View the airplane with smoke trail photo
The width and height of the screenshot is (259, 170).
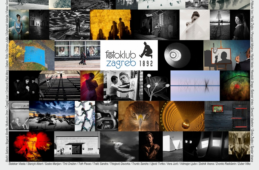click(119, 147)
